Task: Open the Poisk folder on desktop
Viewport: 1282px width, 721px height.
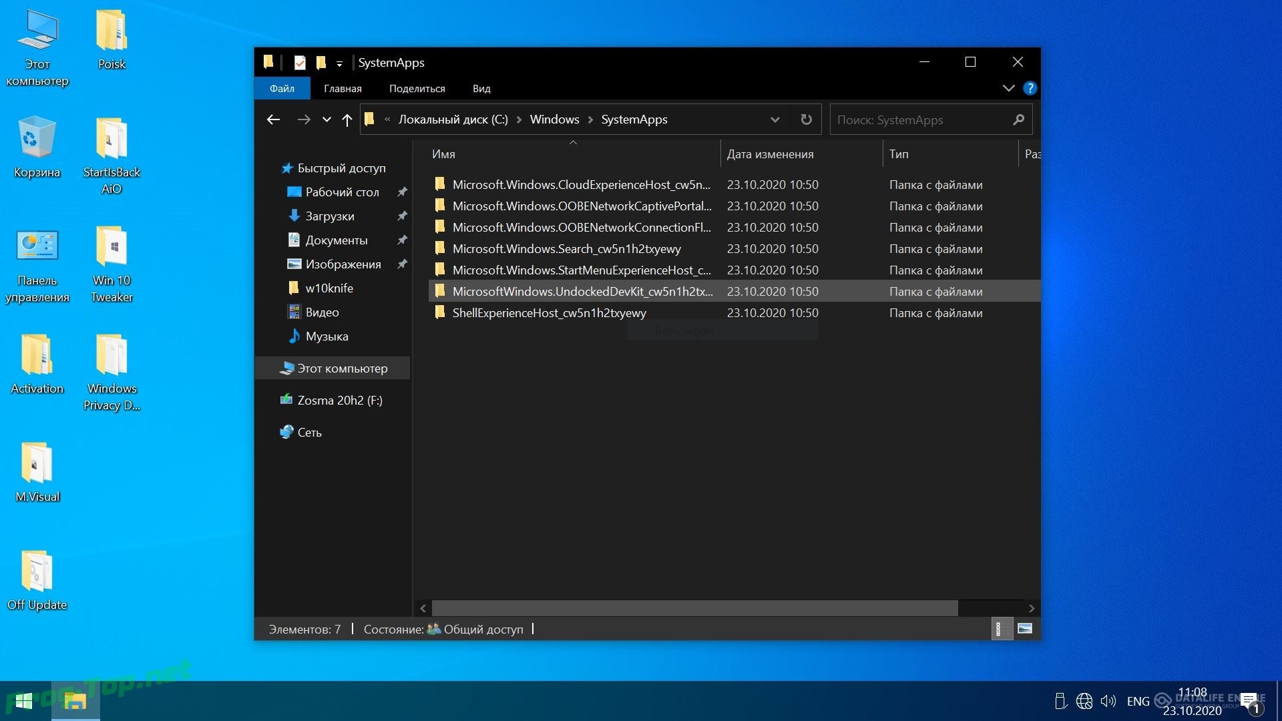Action: click(112, 40)
